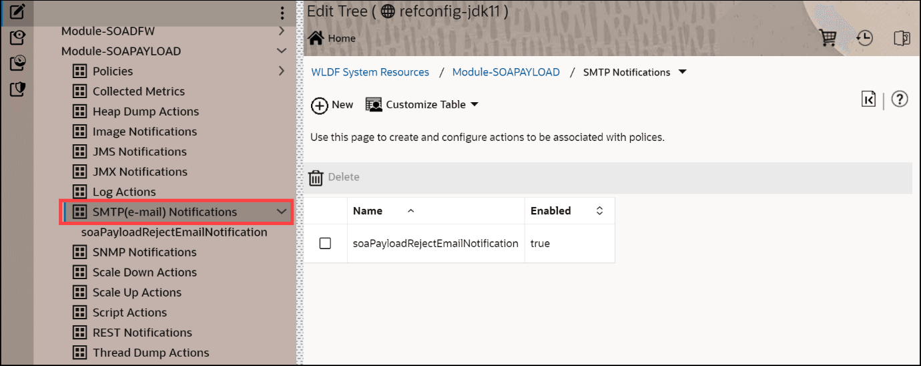
Task: Click the Delete button label
Action: (344, 177)
